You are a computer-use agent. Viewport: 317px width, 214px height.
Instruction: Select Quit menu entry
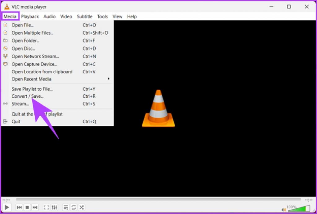[x=57, y=122]
